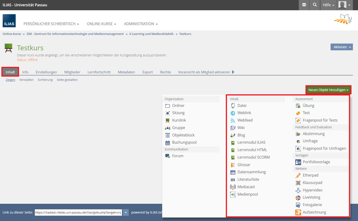The image size is (358, 221).
Task: Click Seite gestalten sub-tab
Action: [67, 80]
